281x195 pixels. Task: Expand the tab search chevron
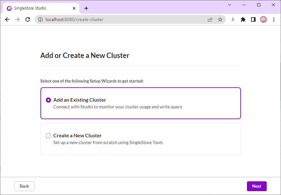point(229,5)
